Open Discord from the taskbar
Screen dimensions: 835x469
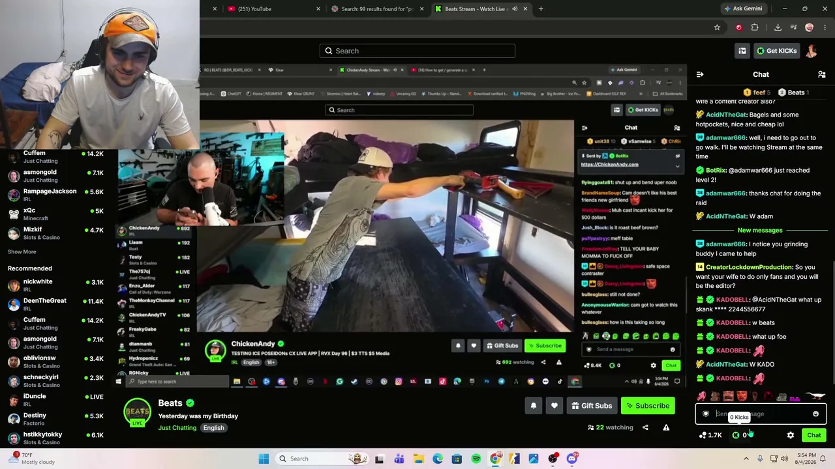[572, 459]
